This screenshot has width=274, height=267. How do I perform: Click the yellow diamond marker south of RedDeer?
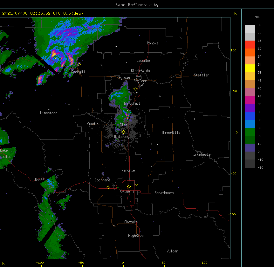tap(135, 89)
